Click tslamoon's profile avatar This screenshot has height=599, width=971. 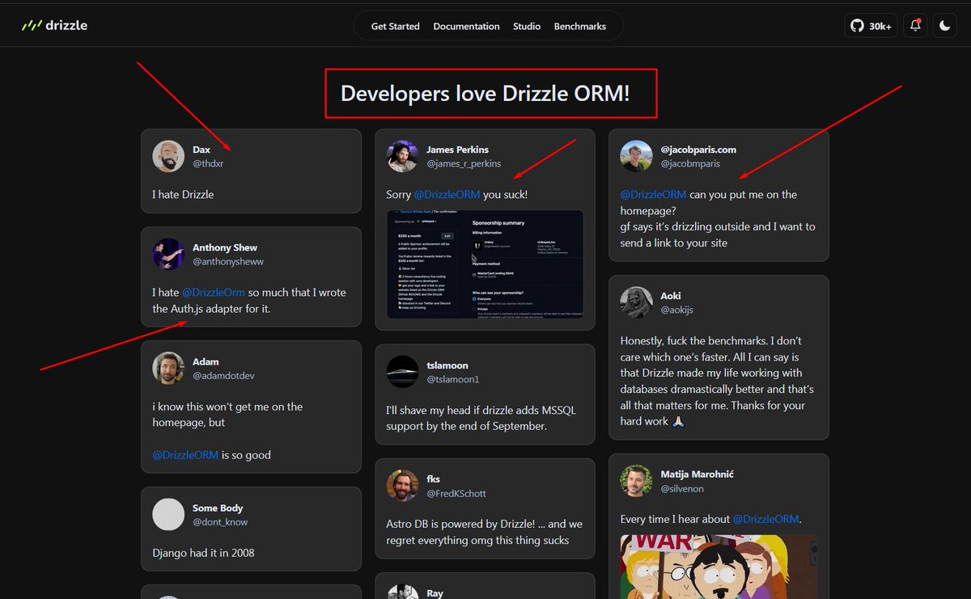[402, 372]
